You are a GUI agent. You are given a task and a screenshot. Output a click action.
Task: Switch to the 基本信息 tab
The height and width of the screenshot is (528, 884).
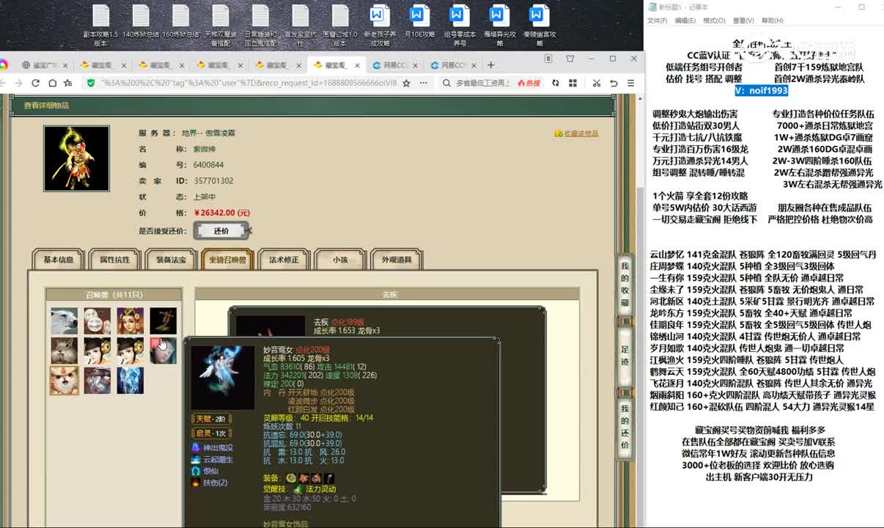click(59, 260)
